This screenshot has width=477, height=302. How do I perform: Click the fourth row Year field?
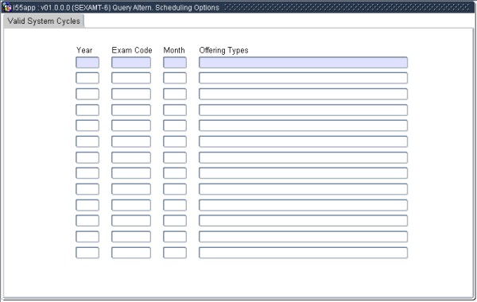87,110
